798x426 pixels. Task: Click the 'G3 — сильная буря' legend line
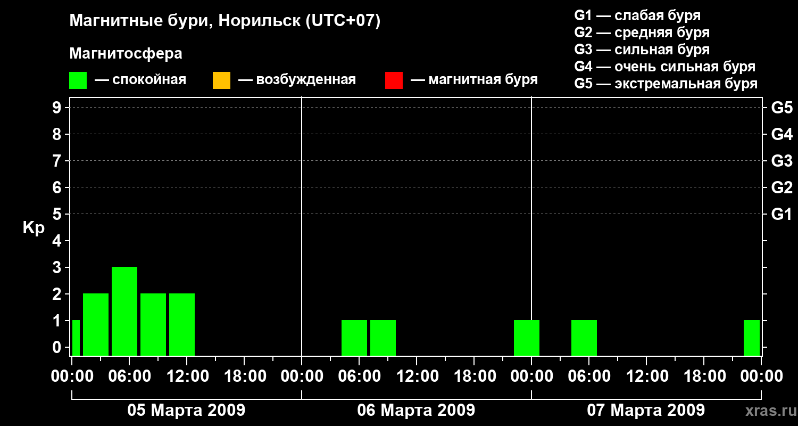(642, 50)
